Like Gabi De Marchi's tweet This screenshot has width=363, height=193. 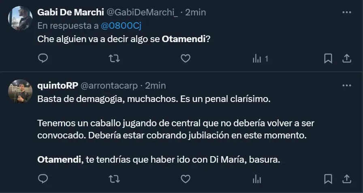pyautogui.click(x=185, y=59)
